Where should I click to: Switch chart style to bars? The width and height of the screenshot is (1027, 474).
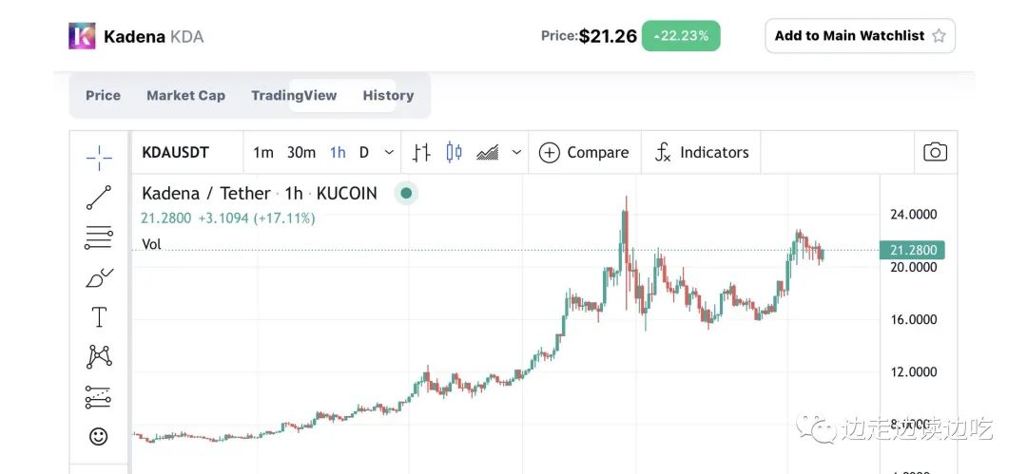click(422, 152)
